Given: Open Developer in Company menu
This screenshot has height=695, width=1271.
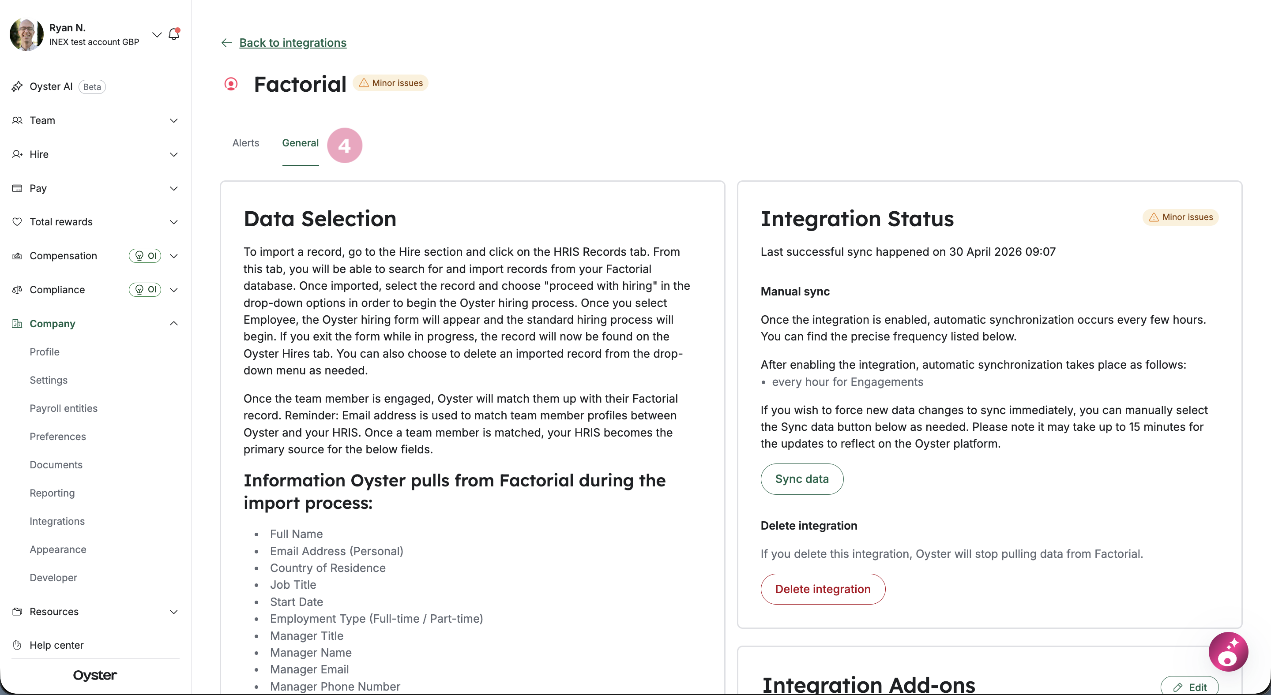Looking at the screenshot, I should pos(53,578).
